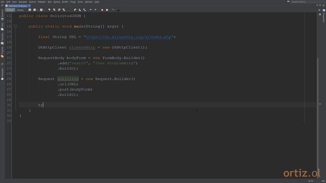Image resolution: width=326 pixels, height=183 pixels.
Task: Switch to the Source view button
Action: [x=10, y=10]
